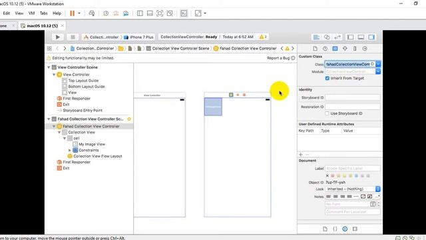Viewport: 426px width, 240px height.
Task: Run the project with the Play button
Action: pos(58,37)
